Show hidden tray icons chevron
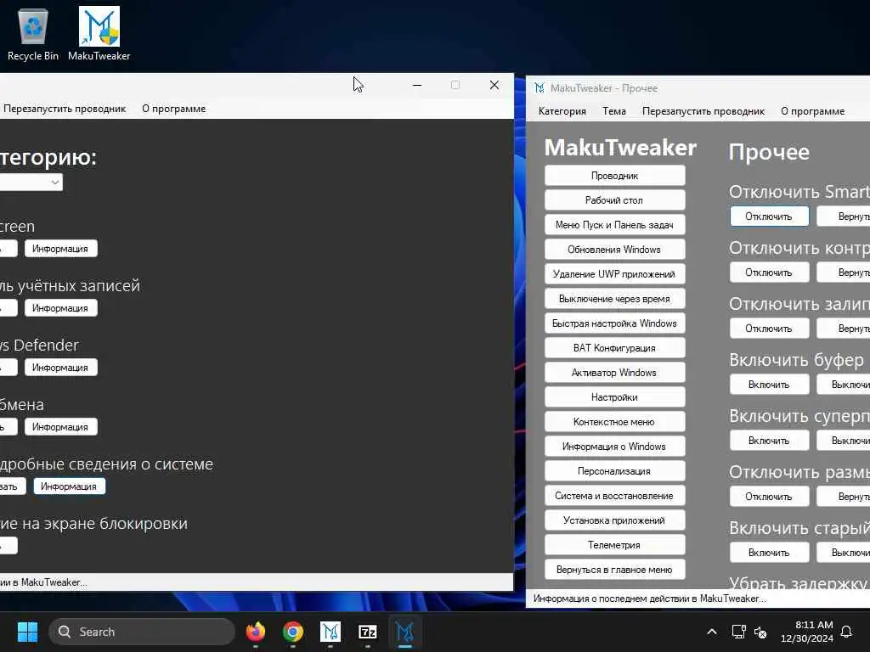 click(712, 632)
